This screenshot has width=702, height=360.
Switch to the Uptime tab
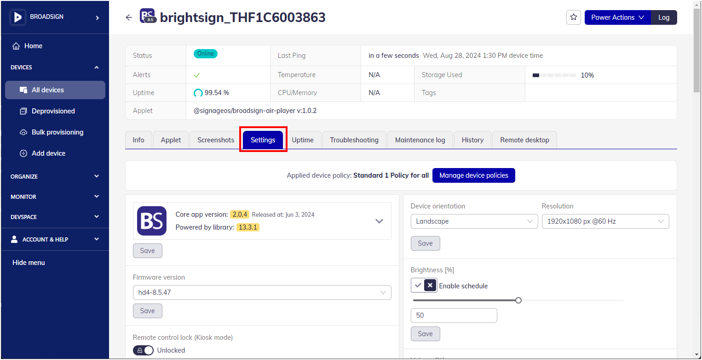pyautogui.click(x=303, y=140)
